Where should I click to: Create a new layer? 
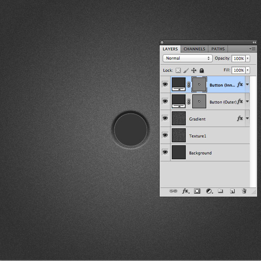[232, 191]
